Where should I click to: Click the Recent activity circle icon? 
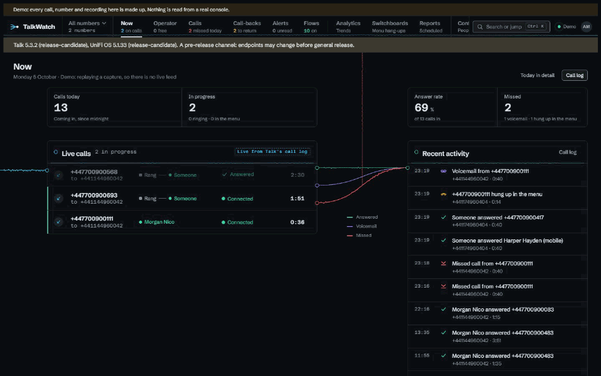(x=416, y=152)
